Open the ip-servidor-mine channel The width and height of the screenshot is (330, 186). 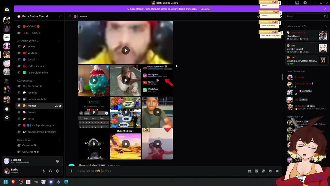[x=39, y=73]
